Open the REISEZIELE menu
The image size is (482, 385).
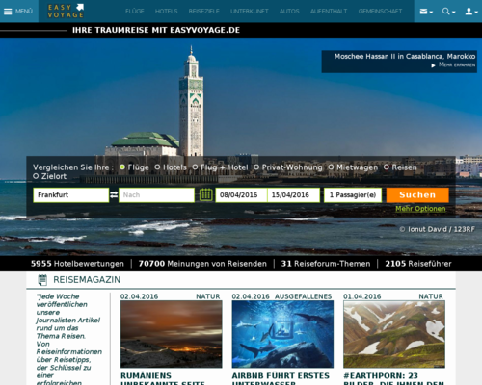pyautogui.click(x=203, y=12)
